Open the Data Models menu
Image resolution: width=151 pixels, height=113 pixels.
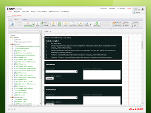pos(42,12)
